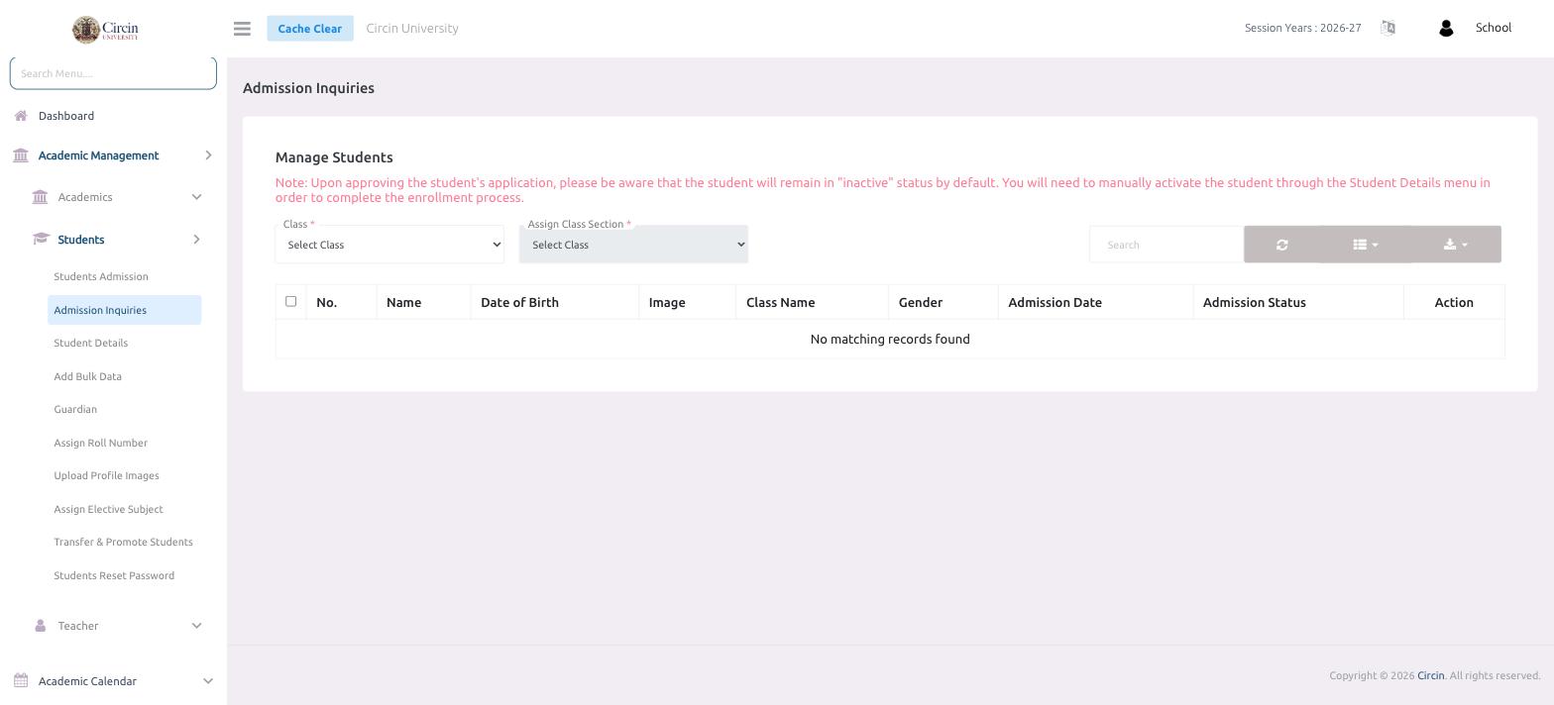Open the Assign Class Section dropdown
The height and width of the screenshot is (705, 1554).
[633, 245]
